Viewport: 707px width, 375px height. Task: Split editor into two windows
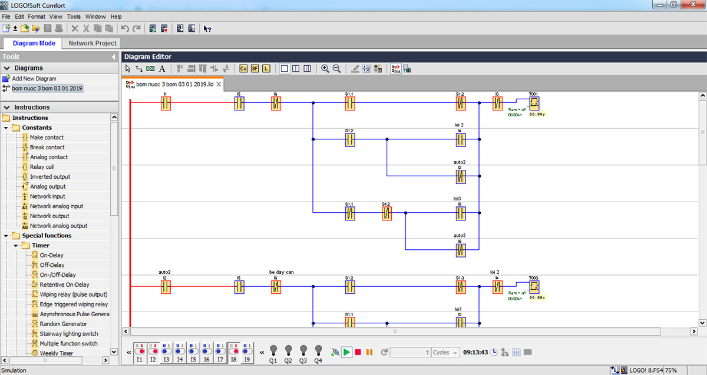point(296,69)
